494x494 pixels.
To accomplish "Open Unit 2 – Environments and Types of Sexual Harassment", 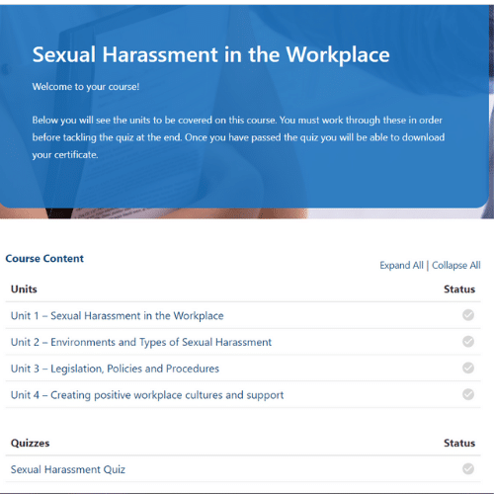I will point(141,342).
